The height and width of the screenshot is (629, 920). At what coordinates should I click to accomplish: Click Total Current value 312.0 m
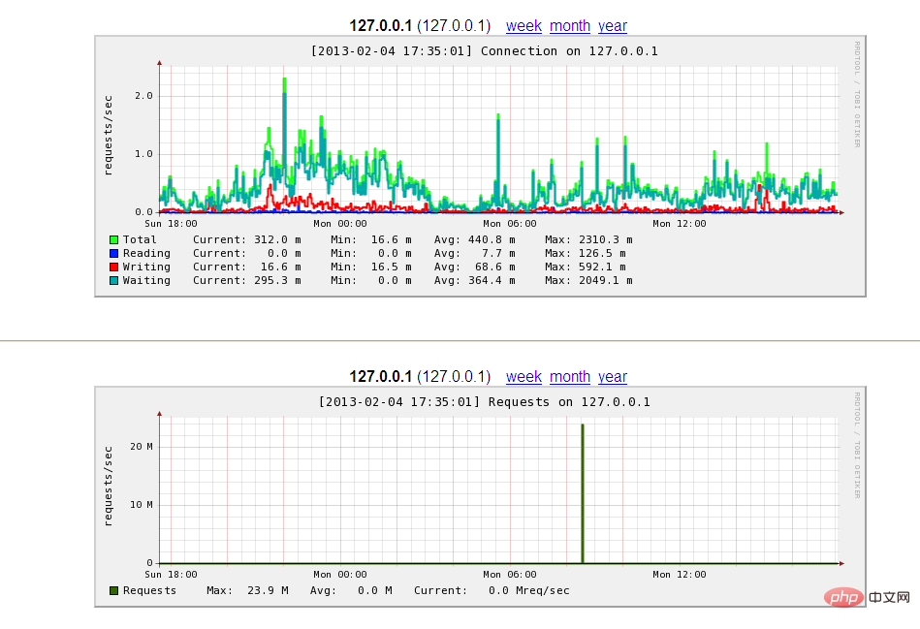[277, 240]
